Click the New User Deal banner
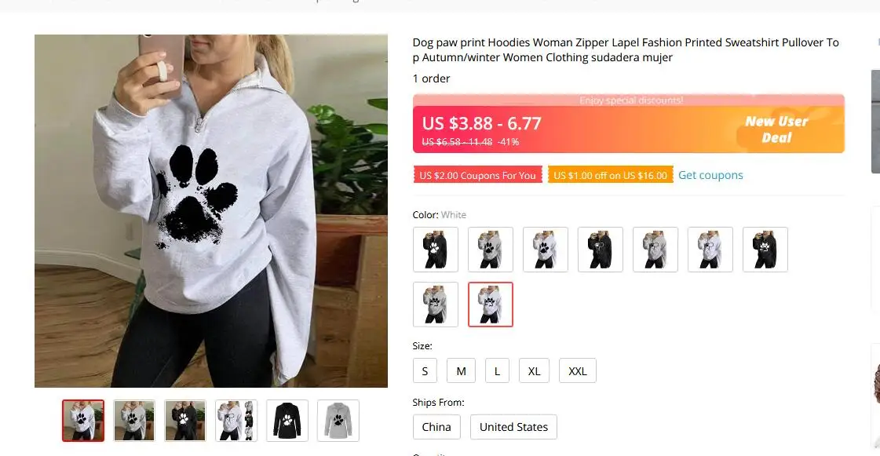Image resolution: width=880 pixels, height=456 pixels. tap(776, 130)
